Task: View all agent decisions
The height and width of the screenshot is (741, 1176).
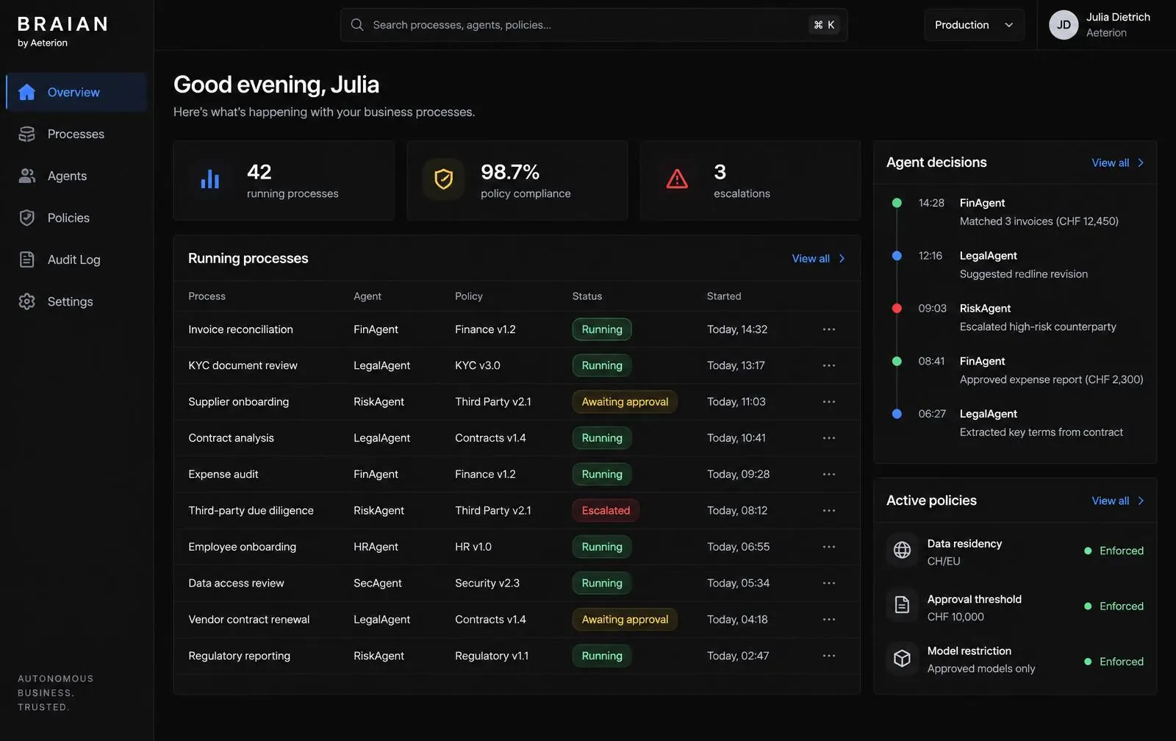Action: 1118,163
